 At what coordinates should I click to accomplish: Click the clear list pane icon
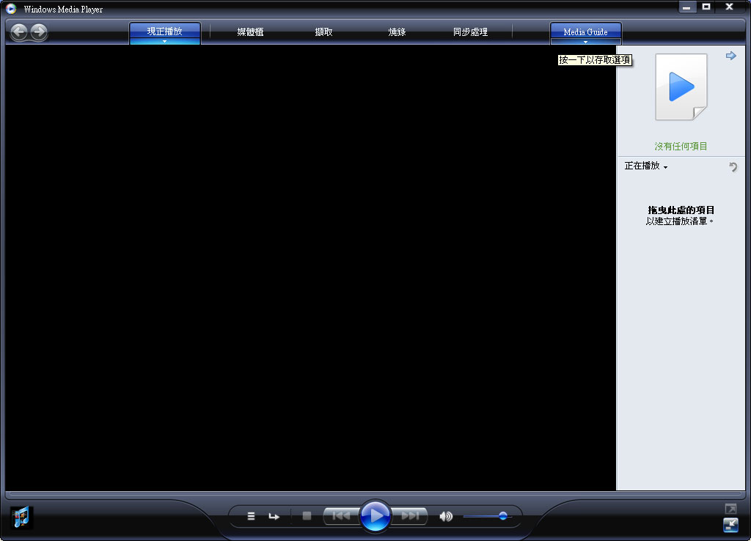pos(733,166)
